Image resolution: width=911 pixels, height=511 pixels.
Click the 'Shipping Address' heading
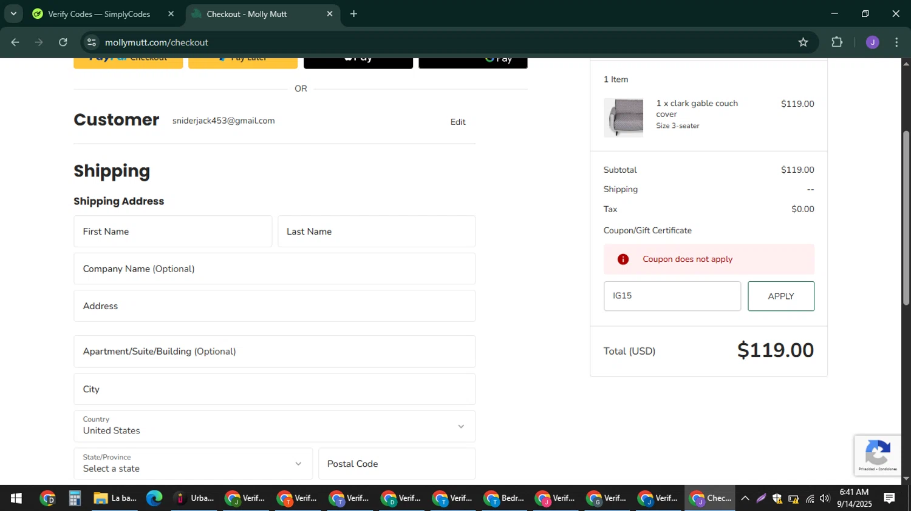[x=119, y=201]
